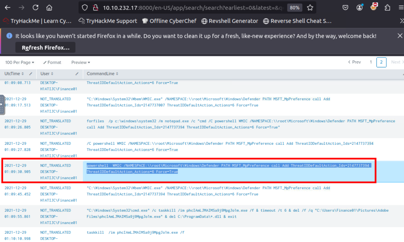Screen dimensions: 404x242
Task: Open the Firefox account icon
Action: coord(360,8)
